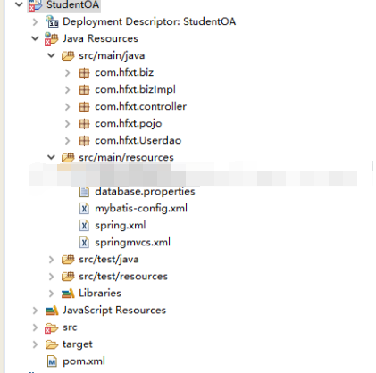
Task: Collapse the src/main/resources folder
Action: tap(51, 157)
